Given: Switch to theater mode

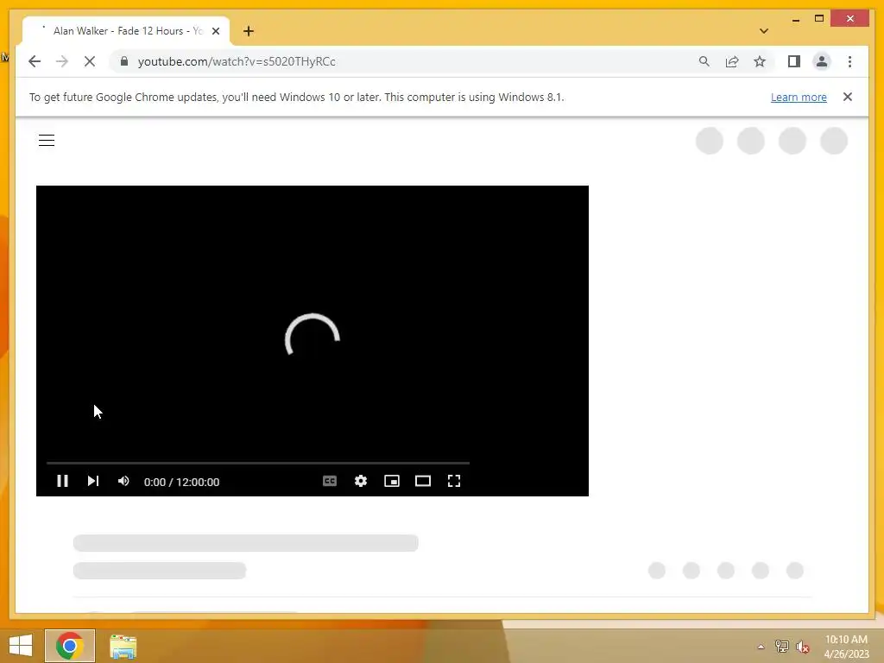Looking at the screenshot, I should [x=423, y=481].
